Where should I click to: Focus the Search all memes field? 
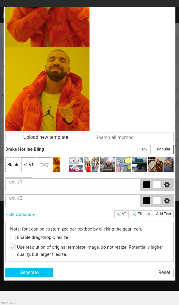133,137
